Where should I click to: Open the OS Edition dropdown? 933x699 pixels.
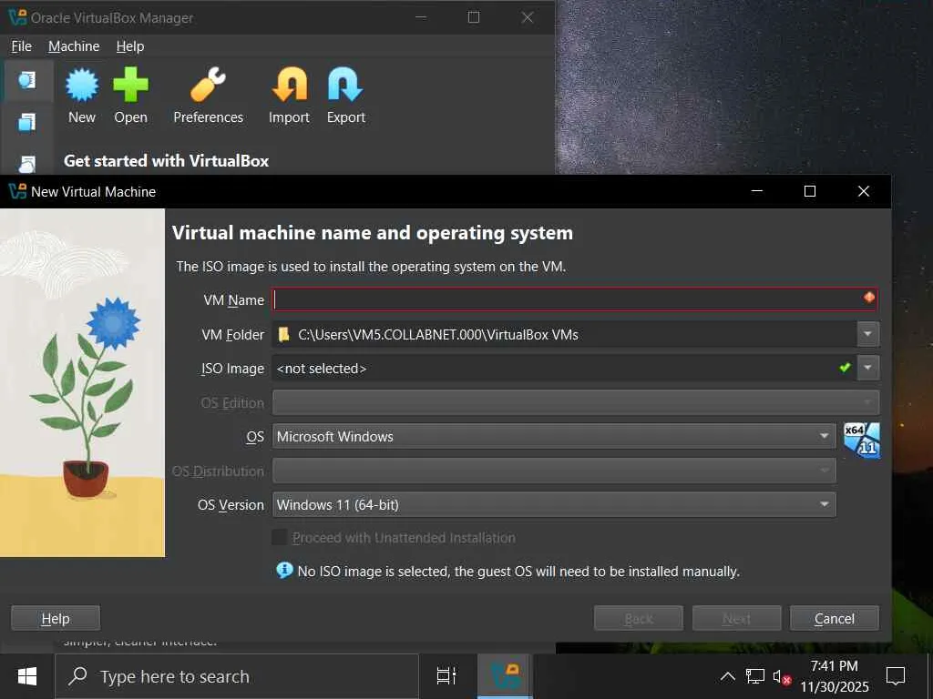point(576,402)
